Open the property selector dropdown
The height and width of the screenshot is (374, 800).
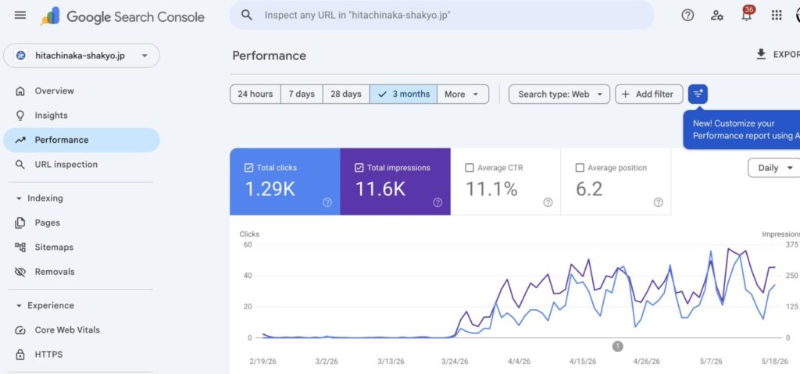point(81,55)
